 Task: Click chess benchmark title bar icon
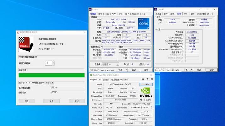tap(18, 32)
